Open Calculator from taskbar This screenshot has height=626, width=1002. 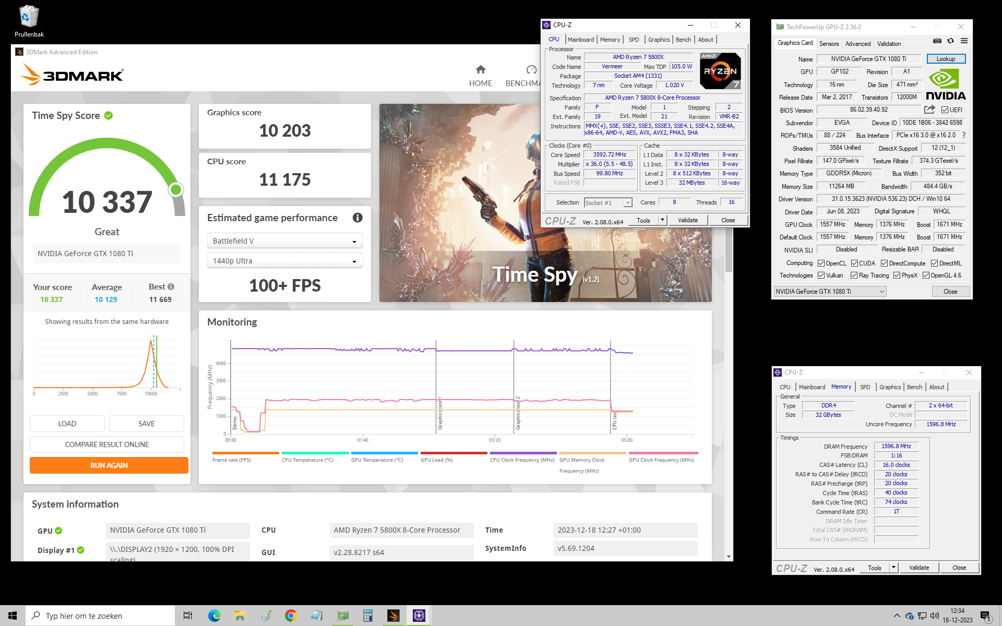coord(368,616)
